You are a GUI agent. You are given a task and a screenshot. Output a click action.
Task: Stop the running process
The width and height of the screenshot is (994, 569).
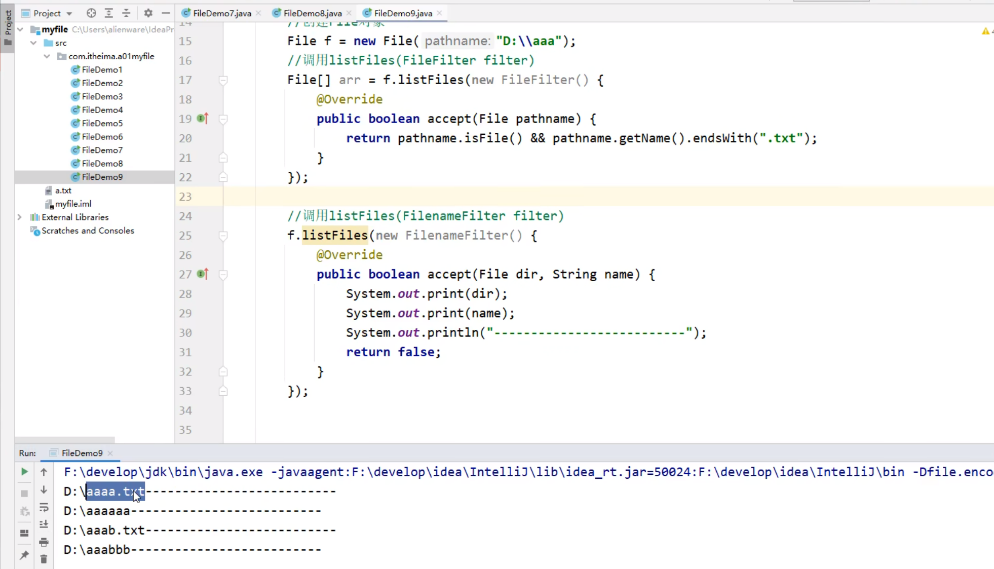[24, 494]
